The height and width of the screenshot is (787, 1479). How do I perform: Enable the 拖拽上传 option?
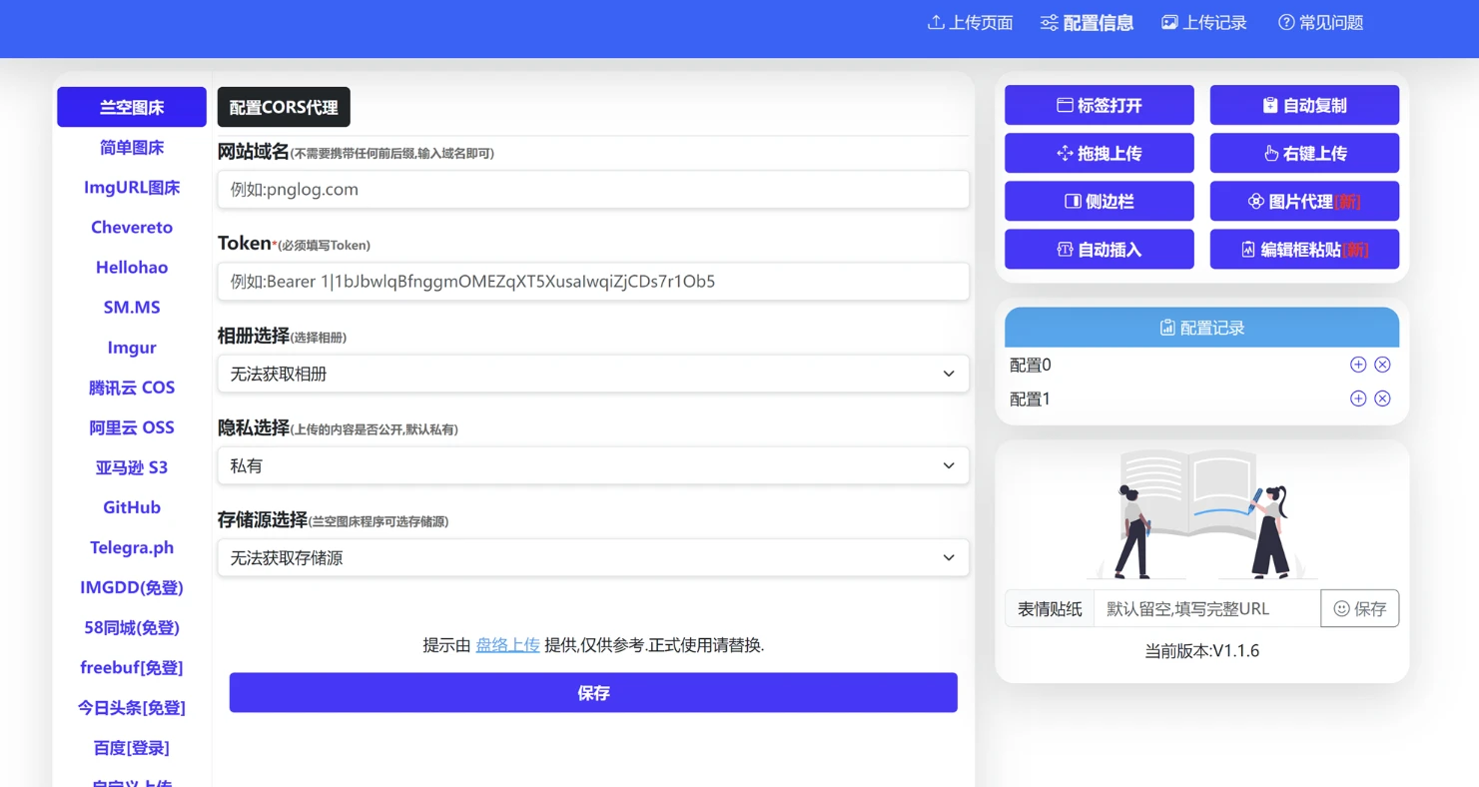click(1099, 153)
